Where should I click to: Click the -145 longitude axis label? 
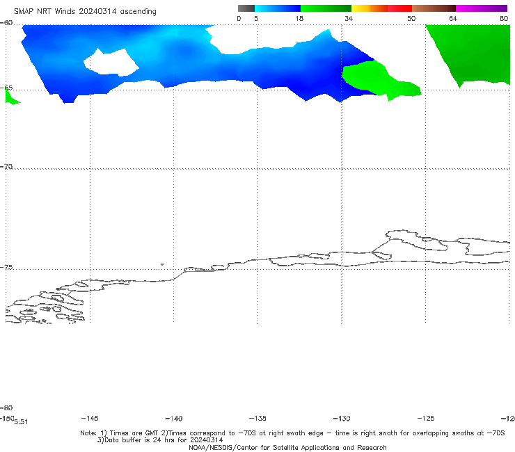click(90, 418)
